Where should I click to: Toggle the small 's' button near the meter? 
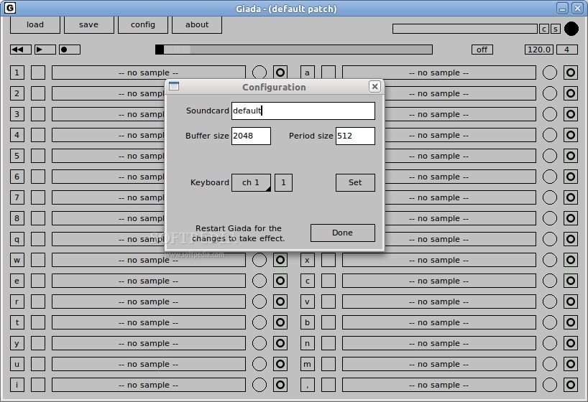click(x=556, y=29)
